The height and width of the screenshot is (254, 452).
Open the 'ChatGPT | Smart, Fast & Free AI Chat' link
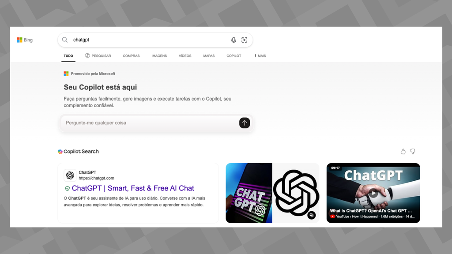click(x=133, y=188)
